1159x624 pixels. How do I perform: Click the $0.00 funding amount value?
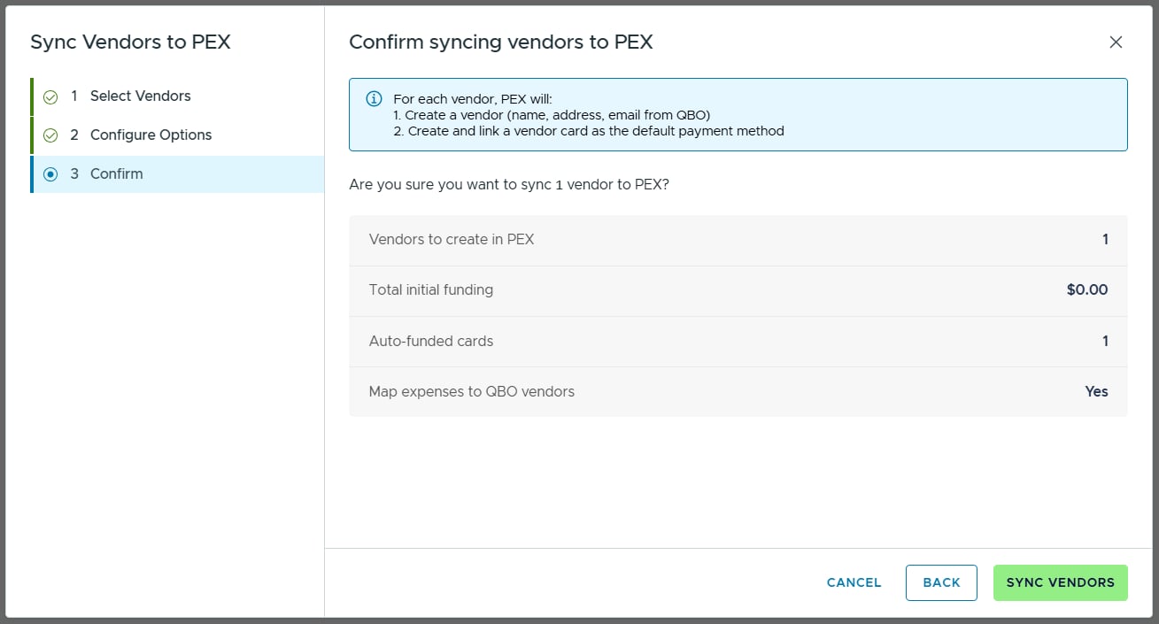coord(1087,290)
